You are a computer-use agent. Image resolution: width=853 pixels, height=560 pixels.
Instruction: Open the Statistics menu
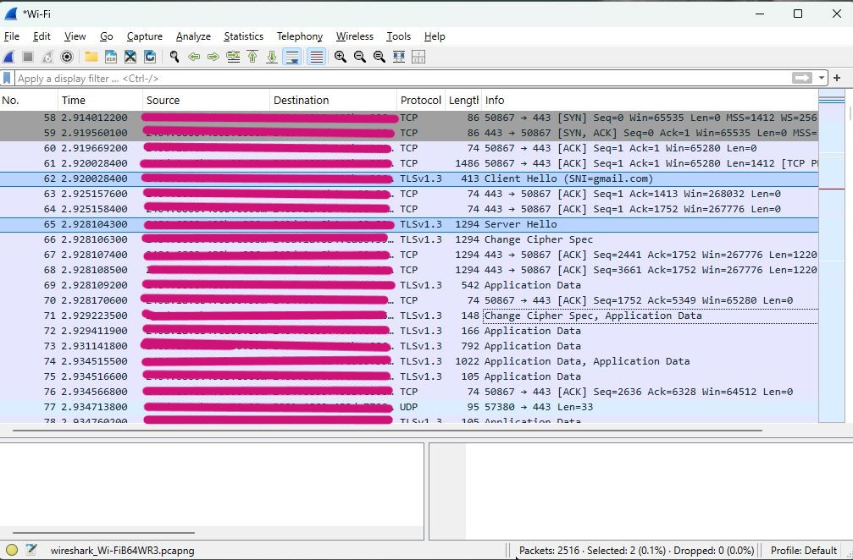click(243, 36)
